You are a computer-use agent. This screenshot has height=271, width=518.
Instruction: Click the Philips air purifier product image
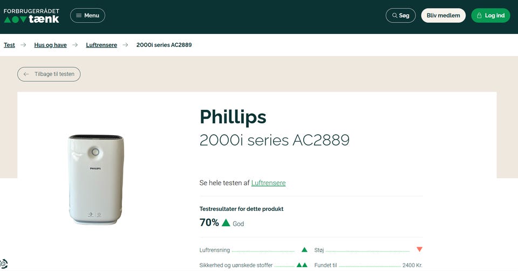click(96, 179)
